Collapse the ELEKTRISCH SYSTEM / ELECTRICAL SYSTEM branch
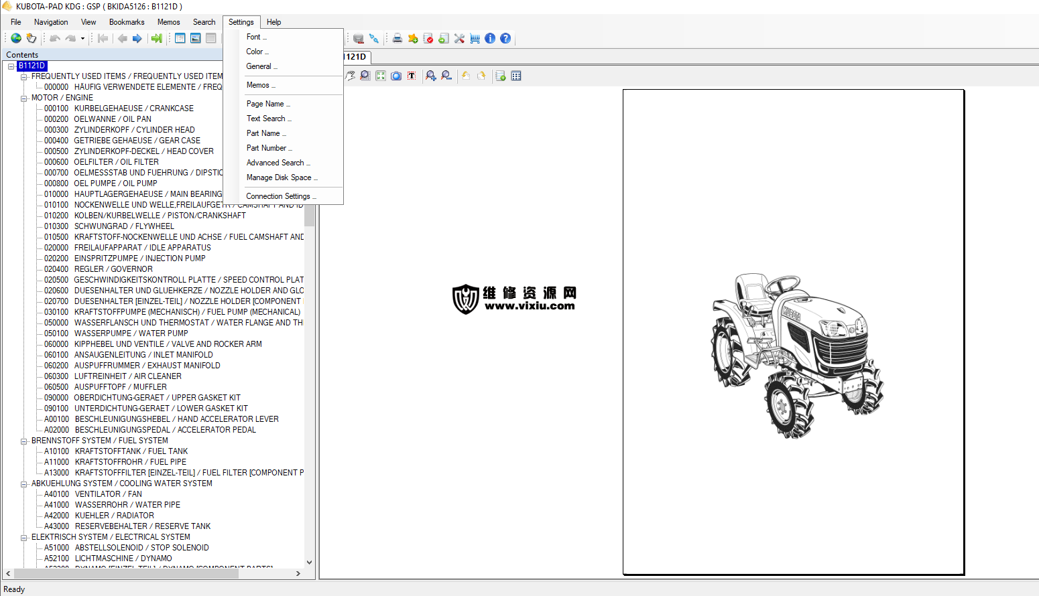 [24, 537]
